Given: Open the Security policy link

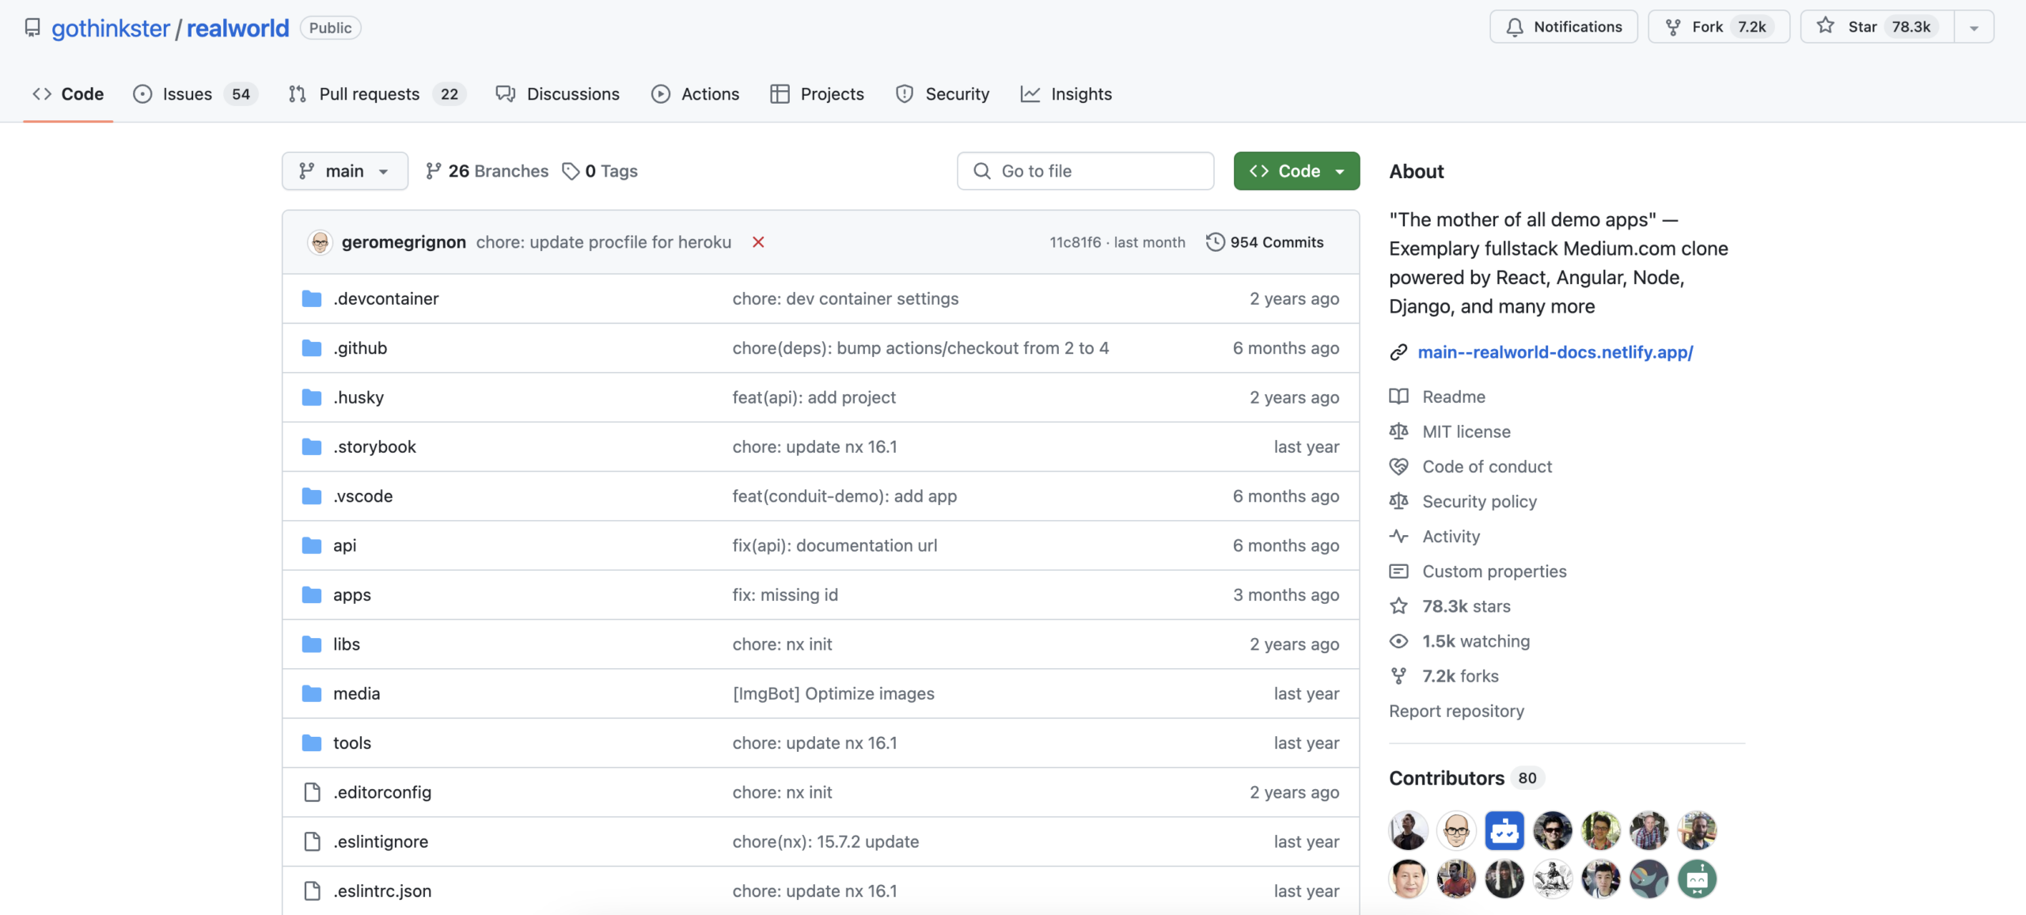Looking at the screenshot, I should [1479, 501].
